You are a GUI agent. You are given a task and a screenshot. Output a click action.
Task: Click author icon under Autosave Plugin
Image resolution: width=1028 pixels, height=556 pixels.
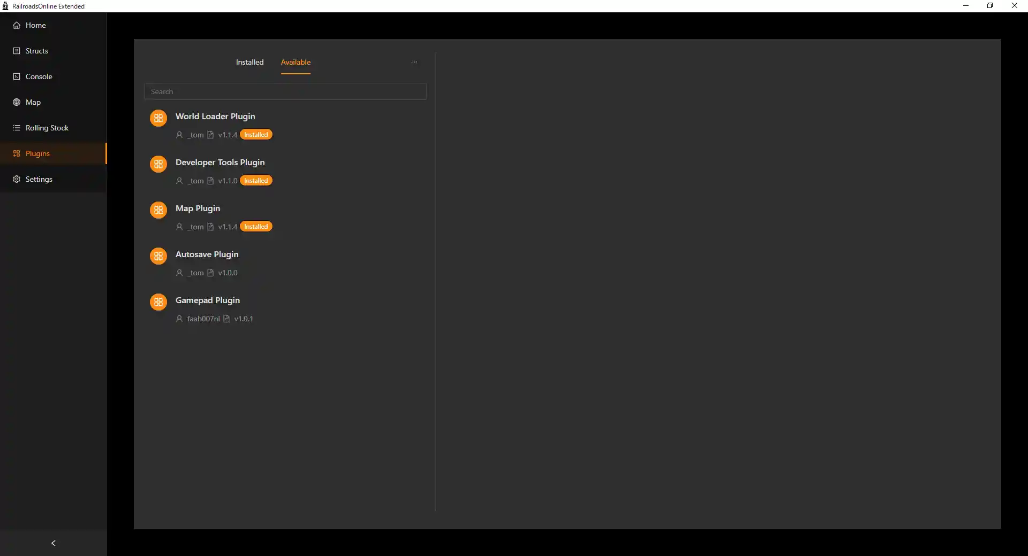pyautogui.click(x=179, y=273)
